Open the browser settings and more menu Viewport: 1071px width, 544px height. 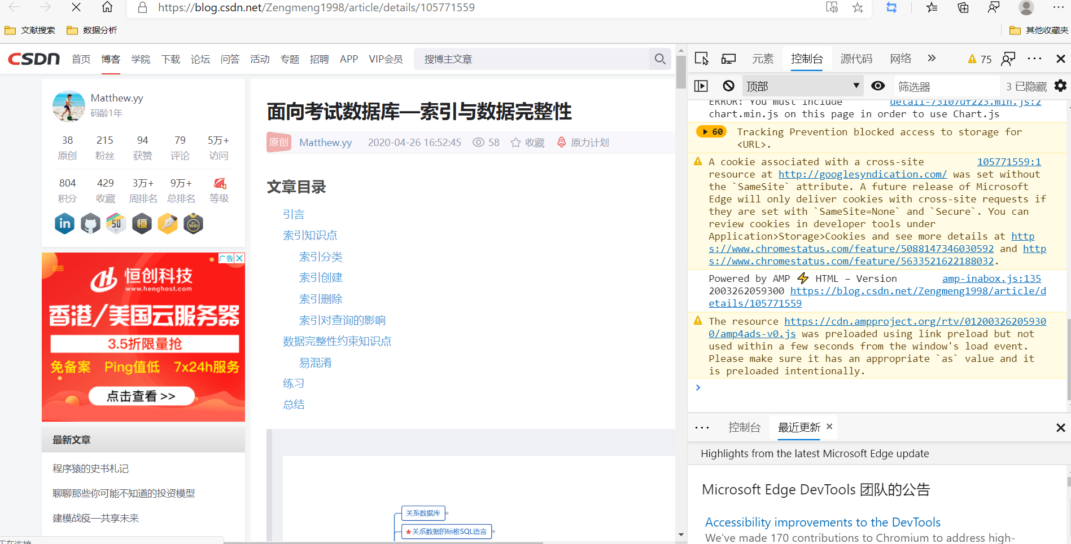(x=1059, y=7)
